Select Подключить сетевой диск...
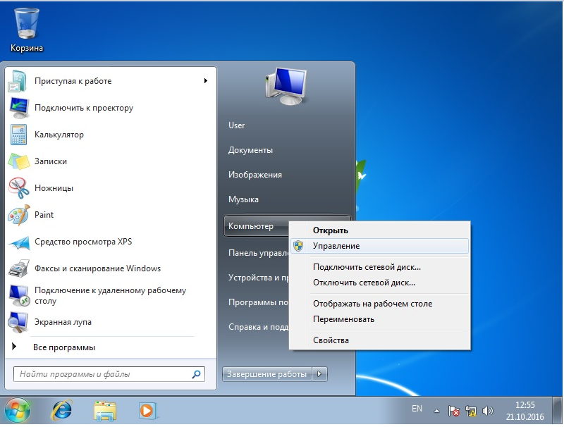This screenshot has width=564, height=427. click(380, 267)
